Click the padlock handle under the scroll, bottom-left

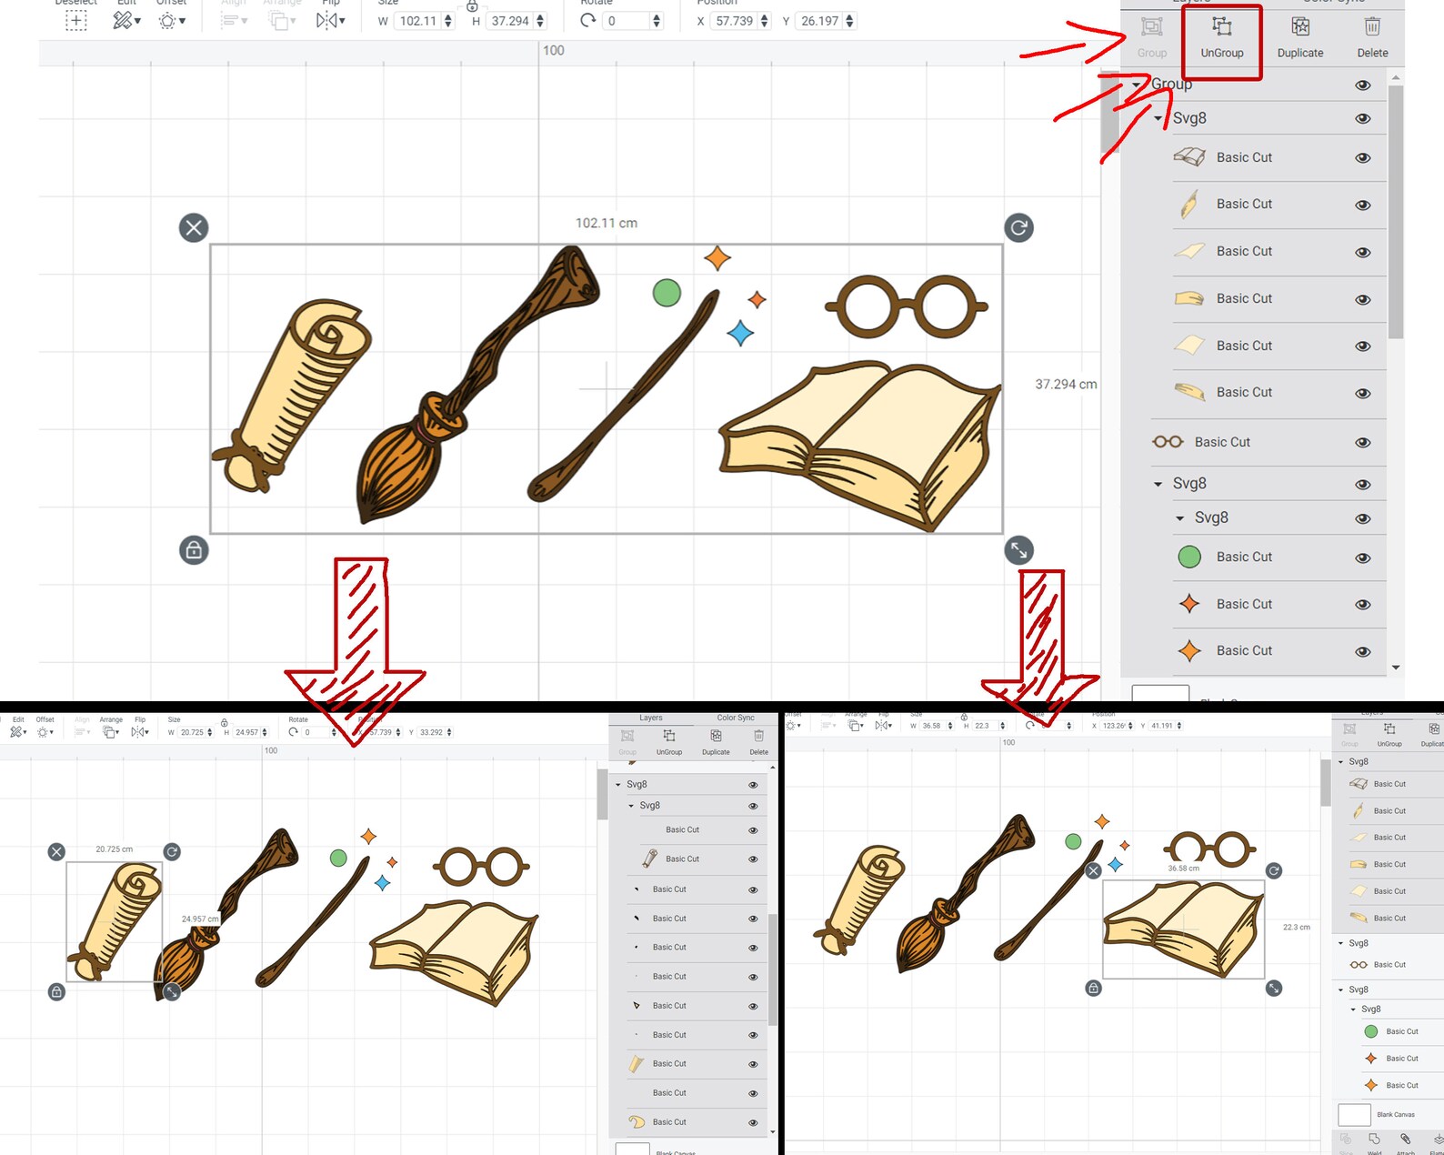pos(56,991)
